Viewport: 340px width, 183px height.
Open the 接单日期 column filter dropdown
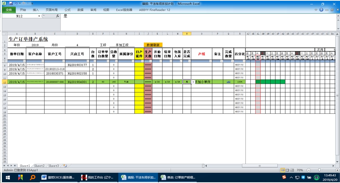click(24, 61)
